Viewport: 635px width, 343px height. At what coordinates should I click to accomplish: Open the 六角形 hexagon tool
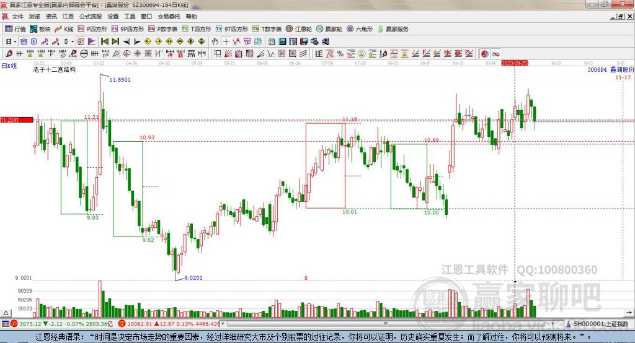(360, 29)
